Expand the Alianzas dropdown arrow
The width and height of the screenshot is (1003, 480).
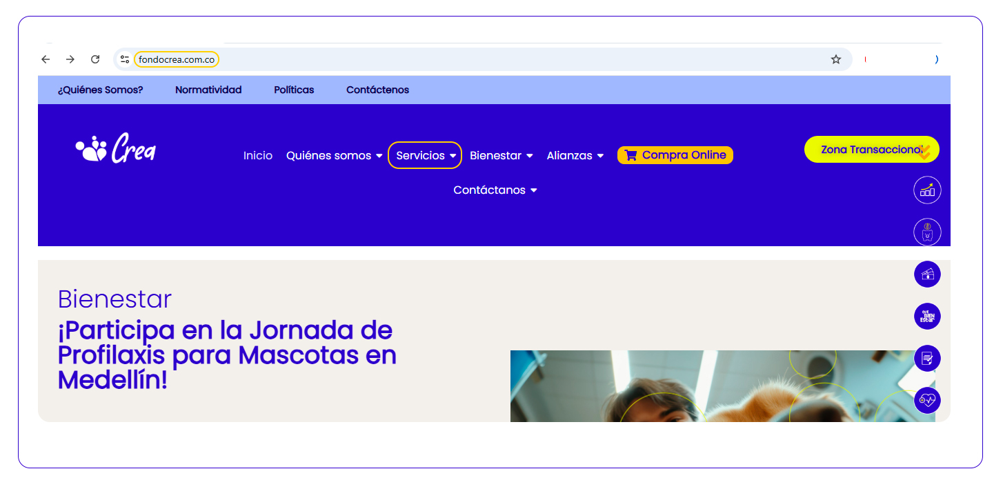click(x=600, y=156)
